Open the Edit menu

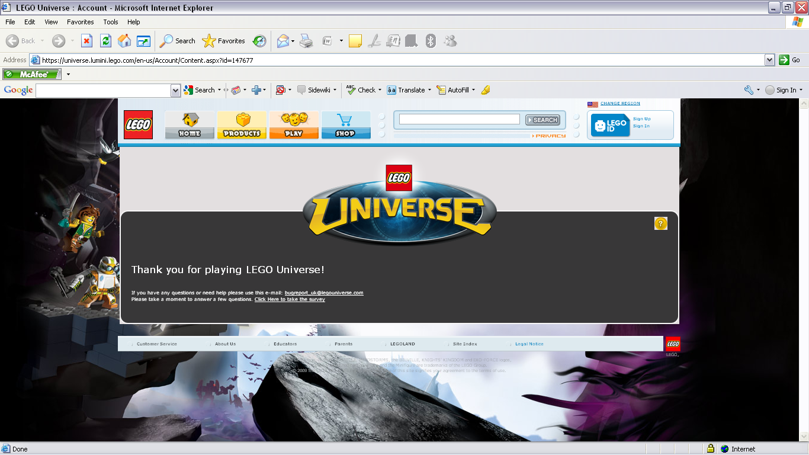(30, 22)
